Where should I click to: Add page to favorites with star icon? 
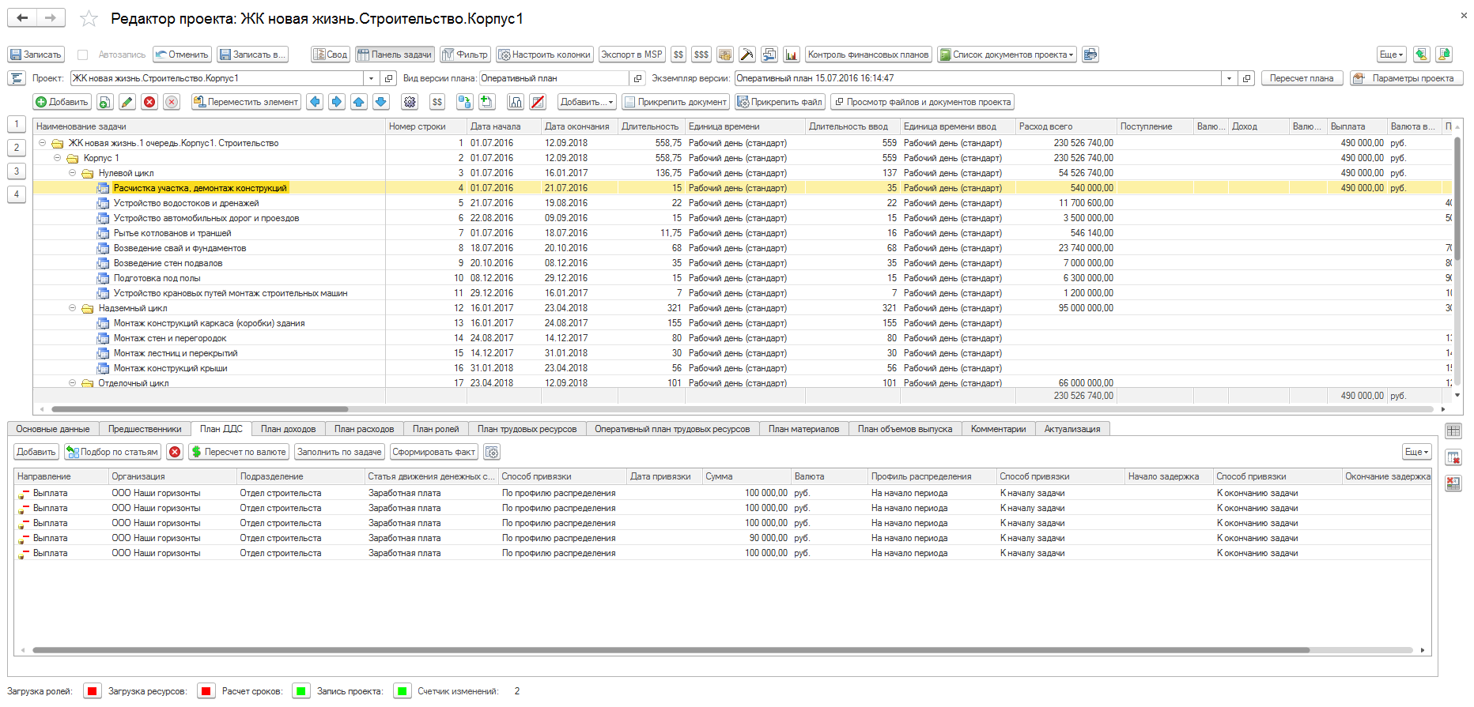click(x=89, y=18)
